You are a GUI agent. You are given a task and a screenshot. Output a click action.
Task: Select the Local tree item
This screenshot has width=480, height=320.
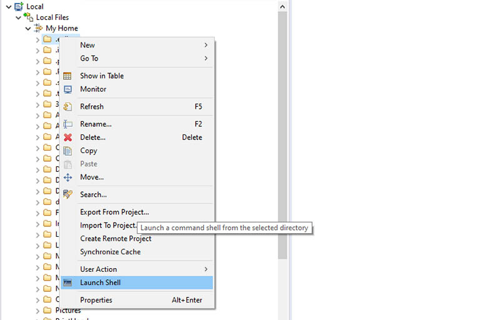35,6
